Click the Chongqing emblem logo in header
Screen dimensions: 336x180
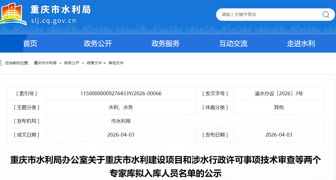pyautogui.click(x=13, y=14)
